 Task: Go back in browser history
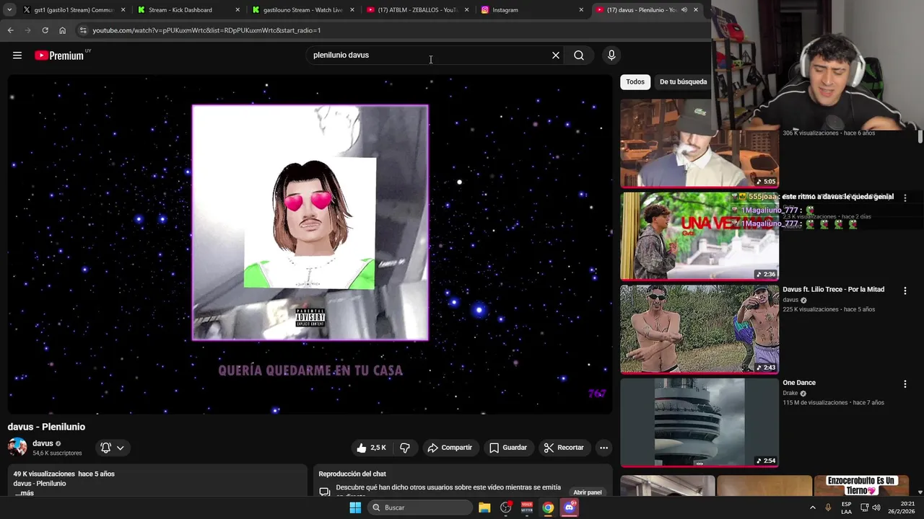(x=10, y=30)
